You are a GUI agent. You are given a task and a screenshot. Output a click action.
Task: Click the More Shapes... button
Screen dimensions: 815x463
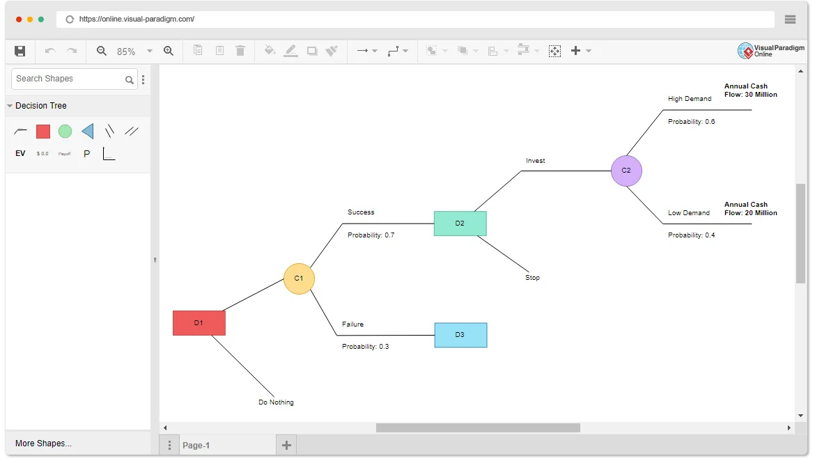pos(44,444)
